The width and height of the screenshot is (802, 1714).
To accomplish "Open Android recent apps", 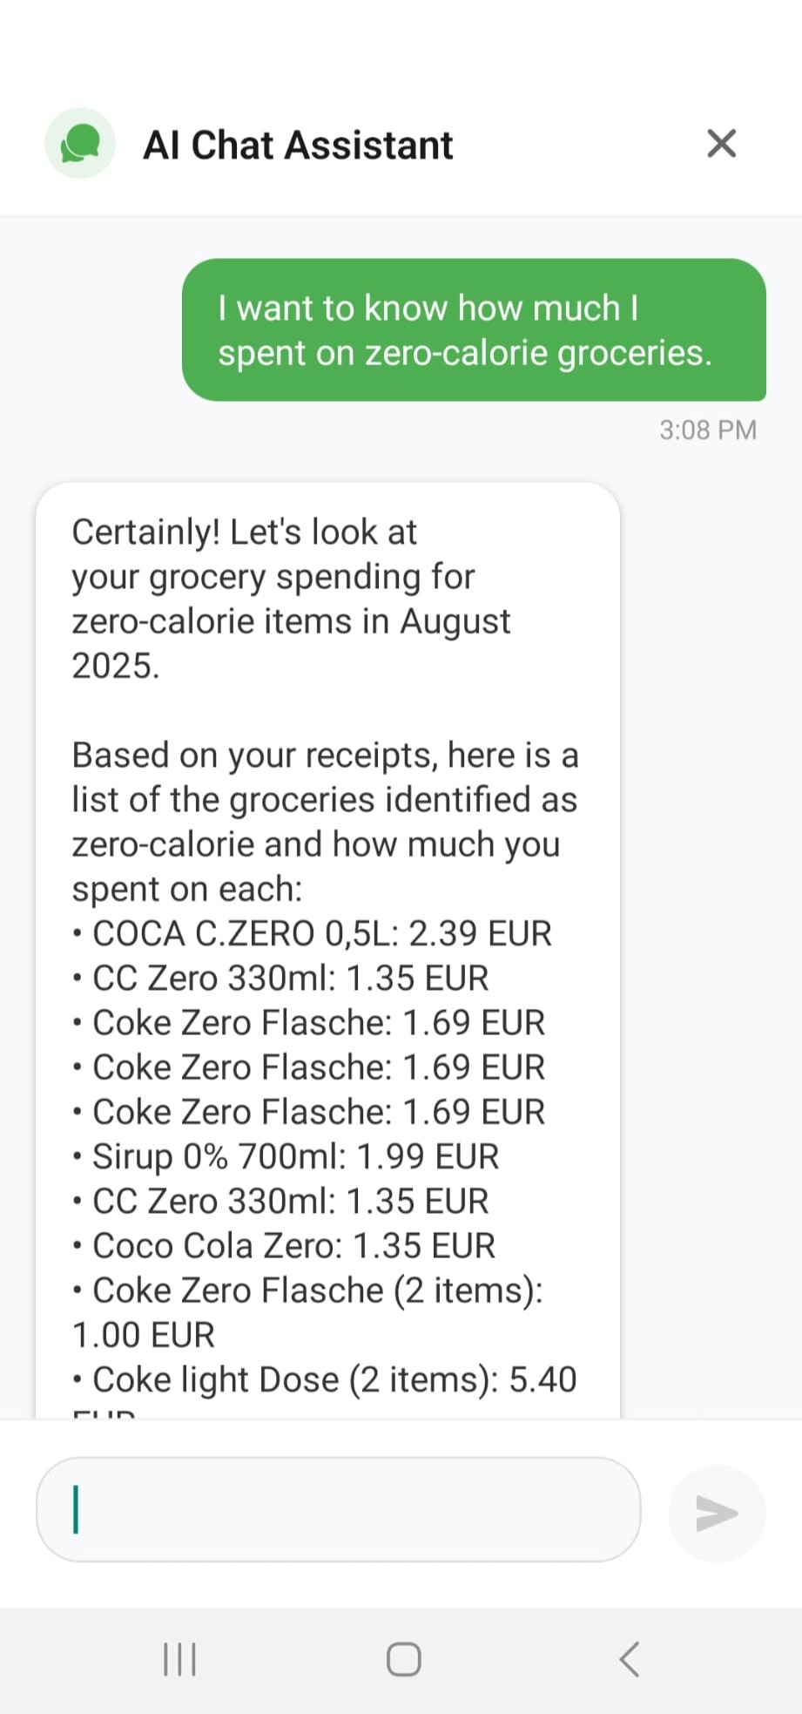I will 179,1659.
